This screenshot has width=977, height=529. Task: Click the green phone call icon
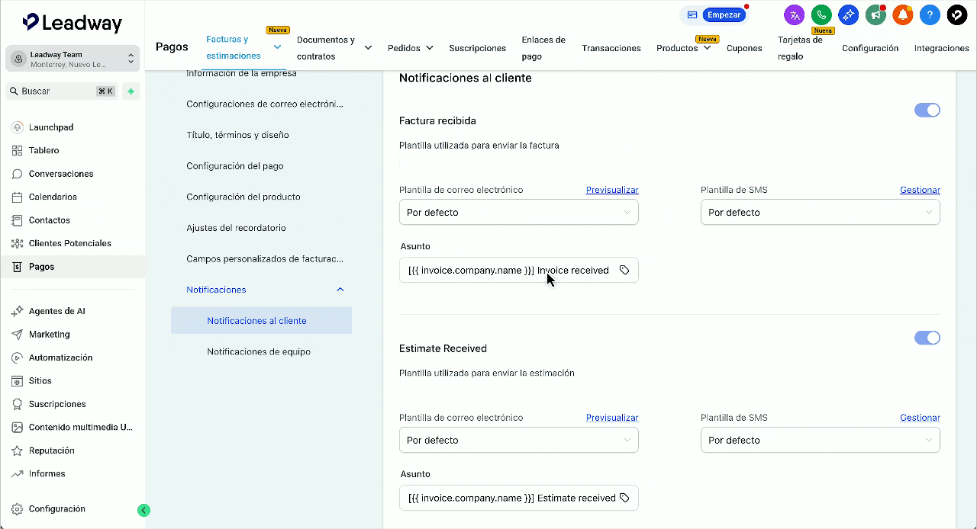click(x=821, y=14)
